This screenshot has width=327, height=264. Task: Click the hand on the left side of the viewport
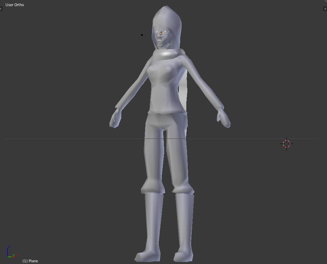coord(115,119)
